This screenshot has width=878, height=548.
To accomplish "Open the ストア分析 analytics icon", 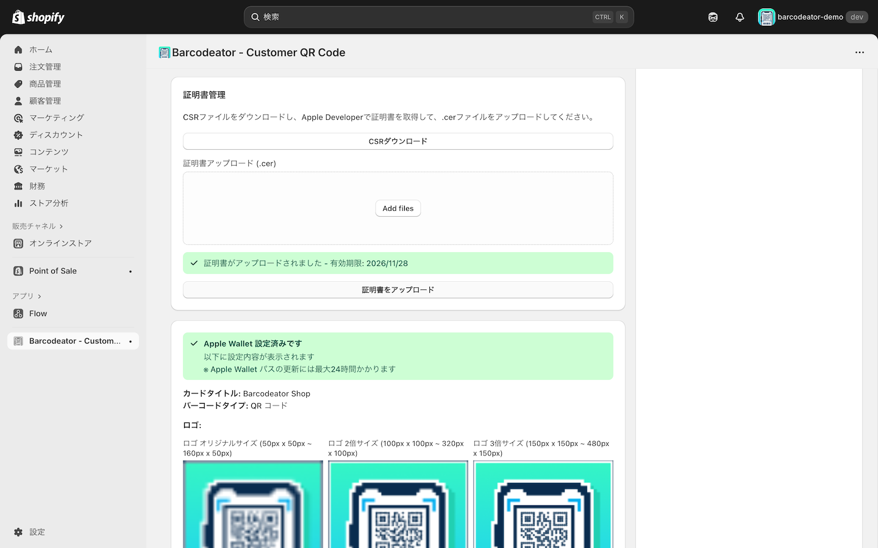I will [18, 203].
